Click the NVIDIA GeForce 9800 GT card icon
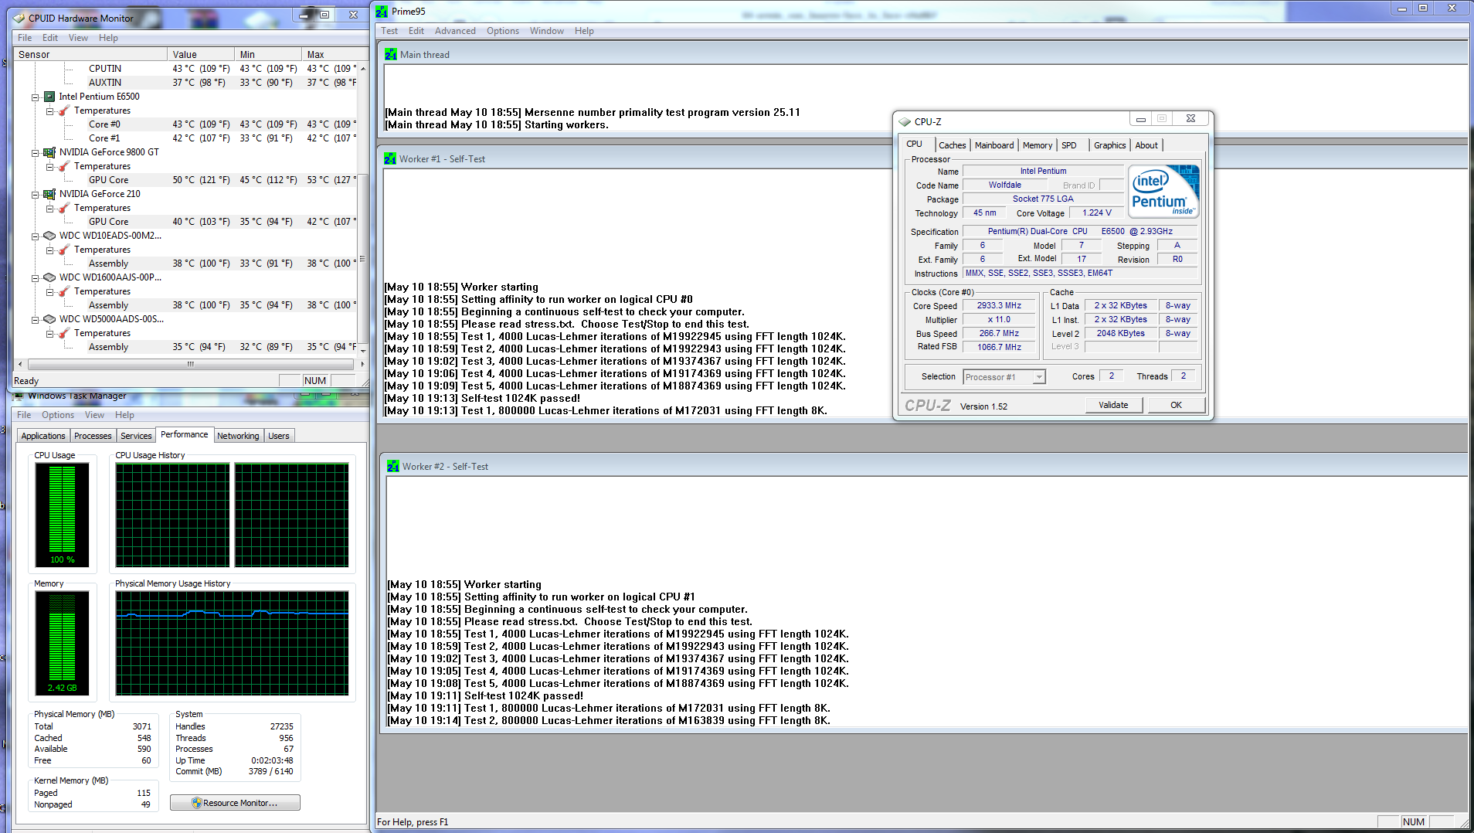The width and height of the screenshot is (1474, 833). tap(49, 152)
